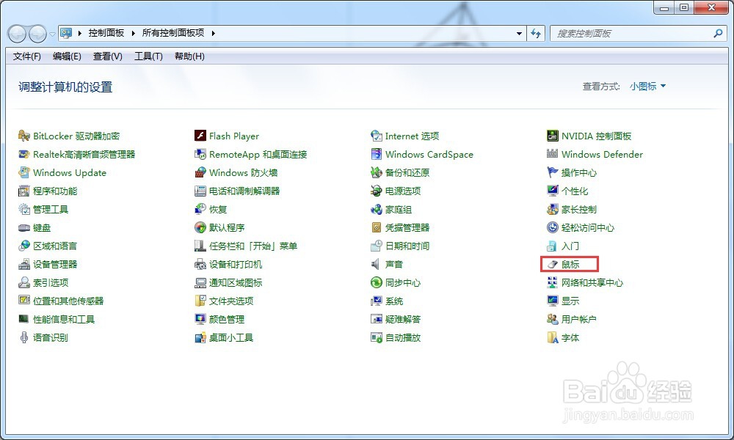Expand the arrow before 控制面板 breadcrumb
The width and height of the screenshot is (734, 440).
[x=79, y=33]
